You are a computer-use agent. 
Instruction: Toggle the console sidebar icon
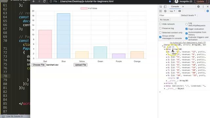[160, 11]
